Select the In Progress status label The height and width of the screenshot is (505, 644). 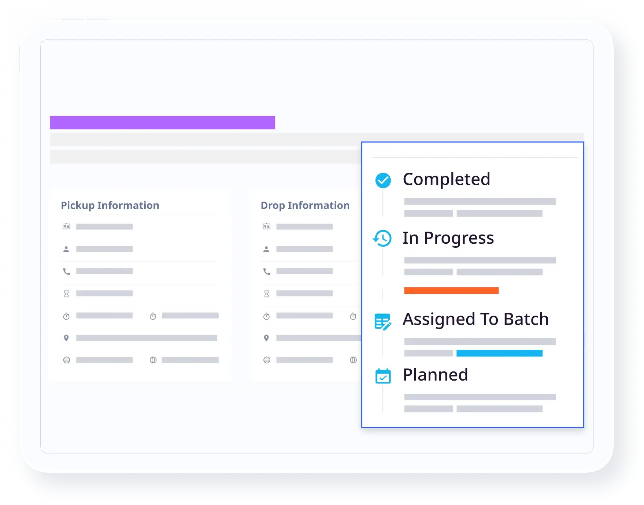(x=448, y=238)
